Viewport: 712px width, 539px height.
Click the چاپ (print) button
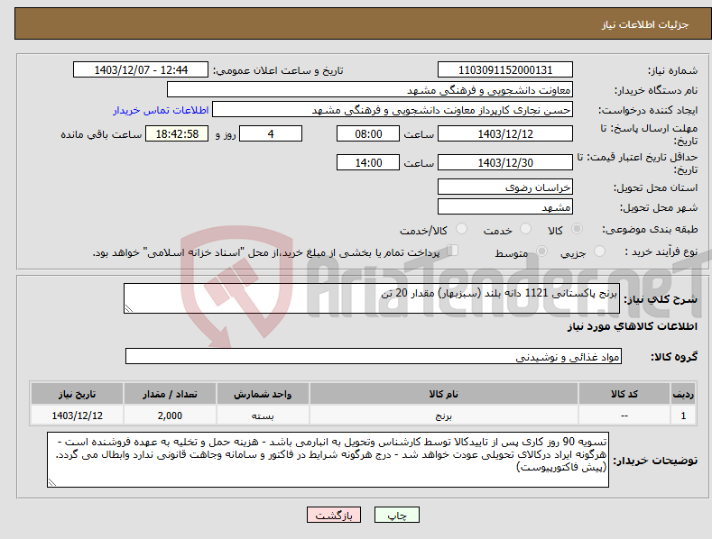pos(396,515)
